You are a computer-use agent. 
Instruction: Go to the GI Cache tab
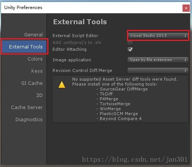pos(32,83)
